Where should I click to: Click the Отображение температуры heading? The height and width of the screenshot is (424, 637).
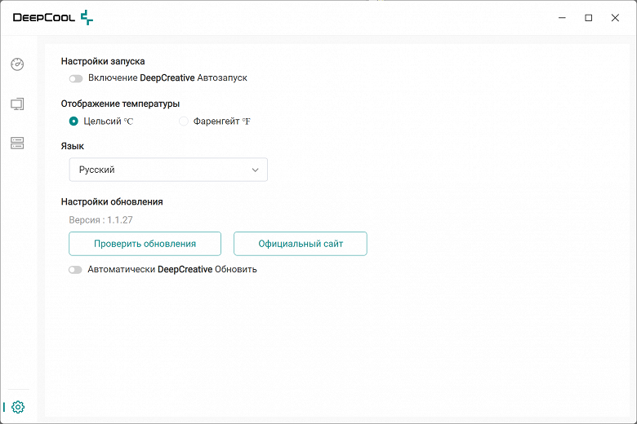tap(120, 104)
